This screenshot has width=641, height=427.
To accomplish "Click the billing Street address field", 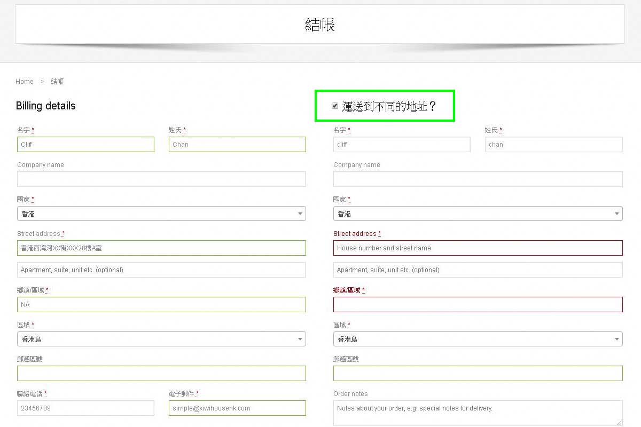I will 161,248.
